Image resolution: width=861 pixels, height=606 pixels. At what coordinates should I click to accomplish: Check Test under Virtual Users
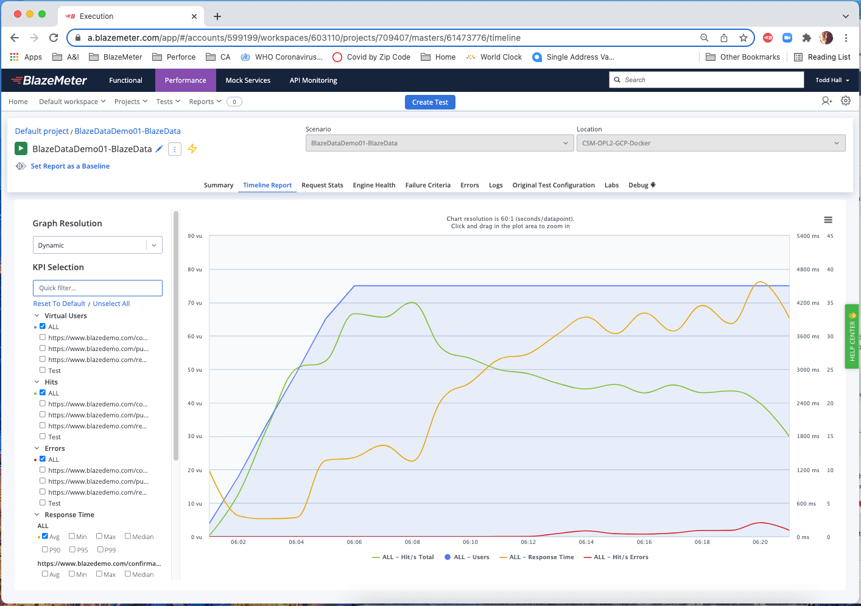tap(43, 370)
